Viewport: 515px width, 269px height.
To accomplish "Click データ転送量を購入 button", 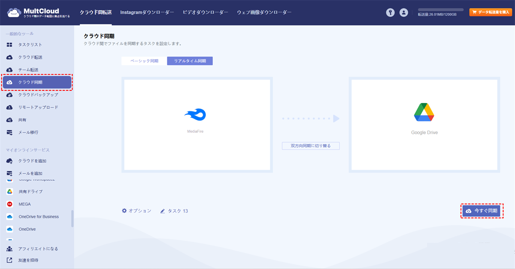I will click(491, 12).
